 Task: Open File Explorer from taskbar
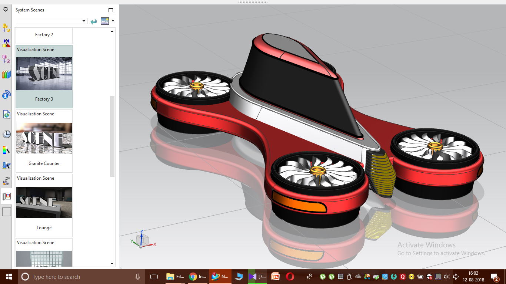[x=175, y=277]
